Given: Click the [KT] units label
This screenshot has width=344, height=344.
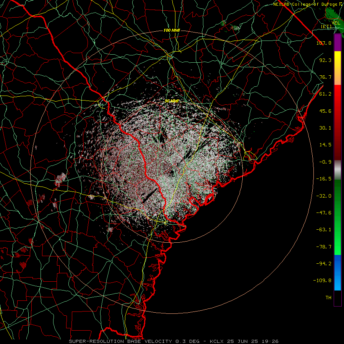Looking at the screenshot, I should pyautogui.click(x=326, y=26).
